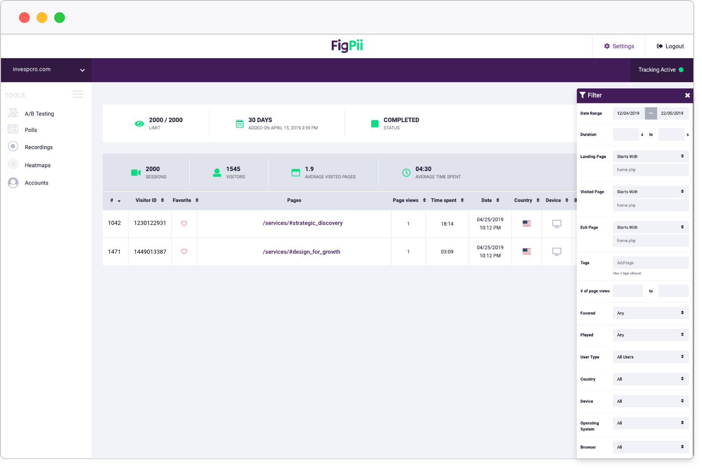
Task: Open Polls in the sidebar
Action: (31, 130)
